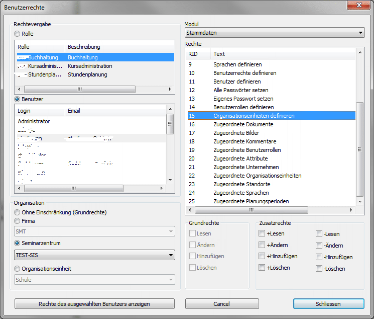Select the Organisationseinheit radio button
The height and width of the screenshot is (319, 374).
[18, 269]
